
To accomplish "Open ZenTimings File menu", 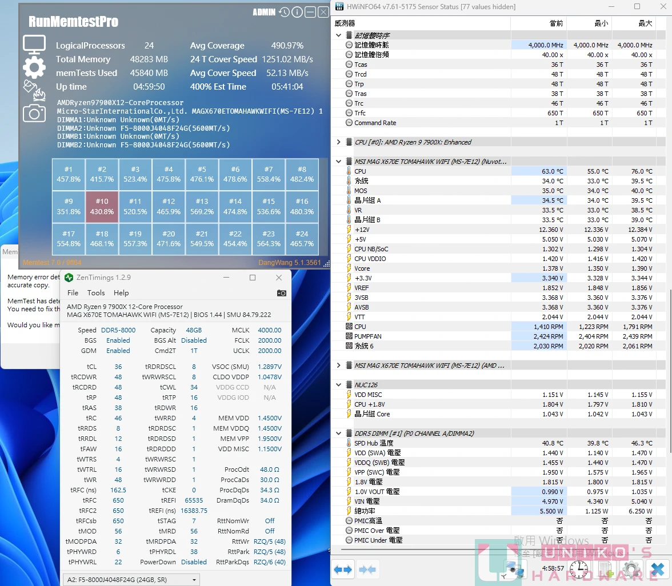I will 73,293.
